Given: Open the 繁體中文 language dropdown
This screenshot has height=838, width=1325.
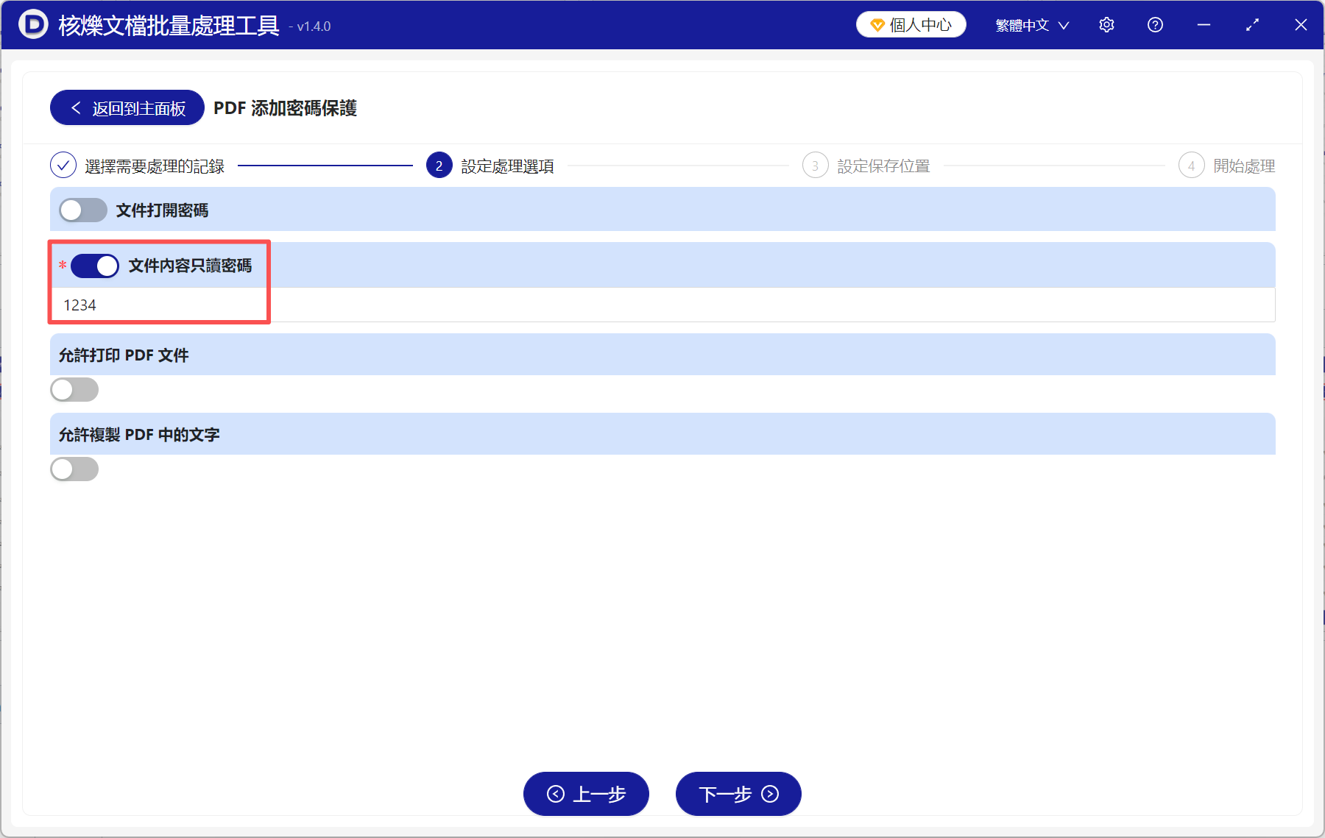Looking at the screenshot, I should pos(1030,24).
